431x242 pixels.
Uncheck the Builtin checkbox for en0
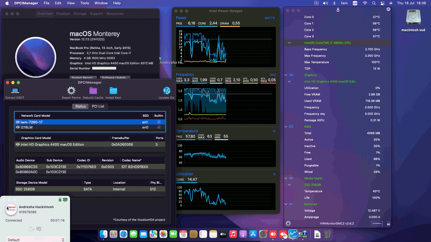[x=159, y=127]
